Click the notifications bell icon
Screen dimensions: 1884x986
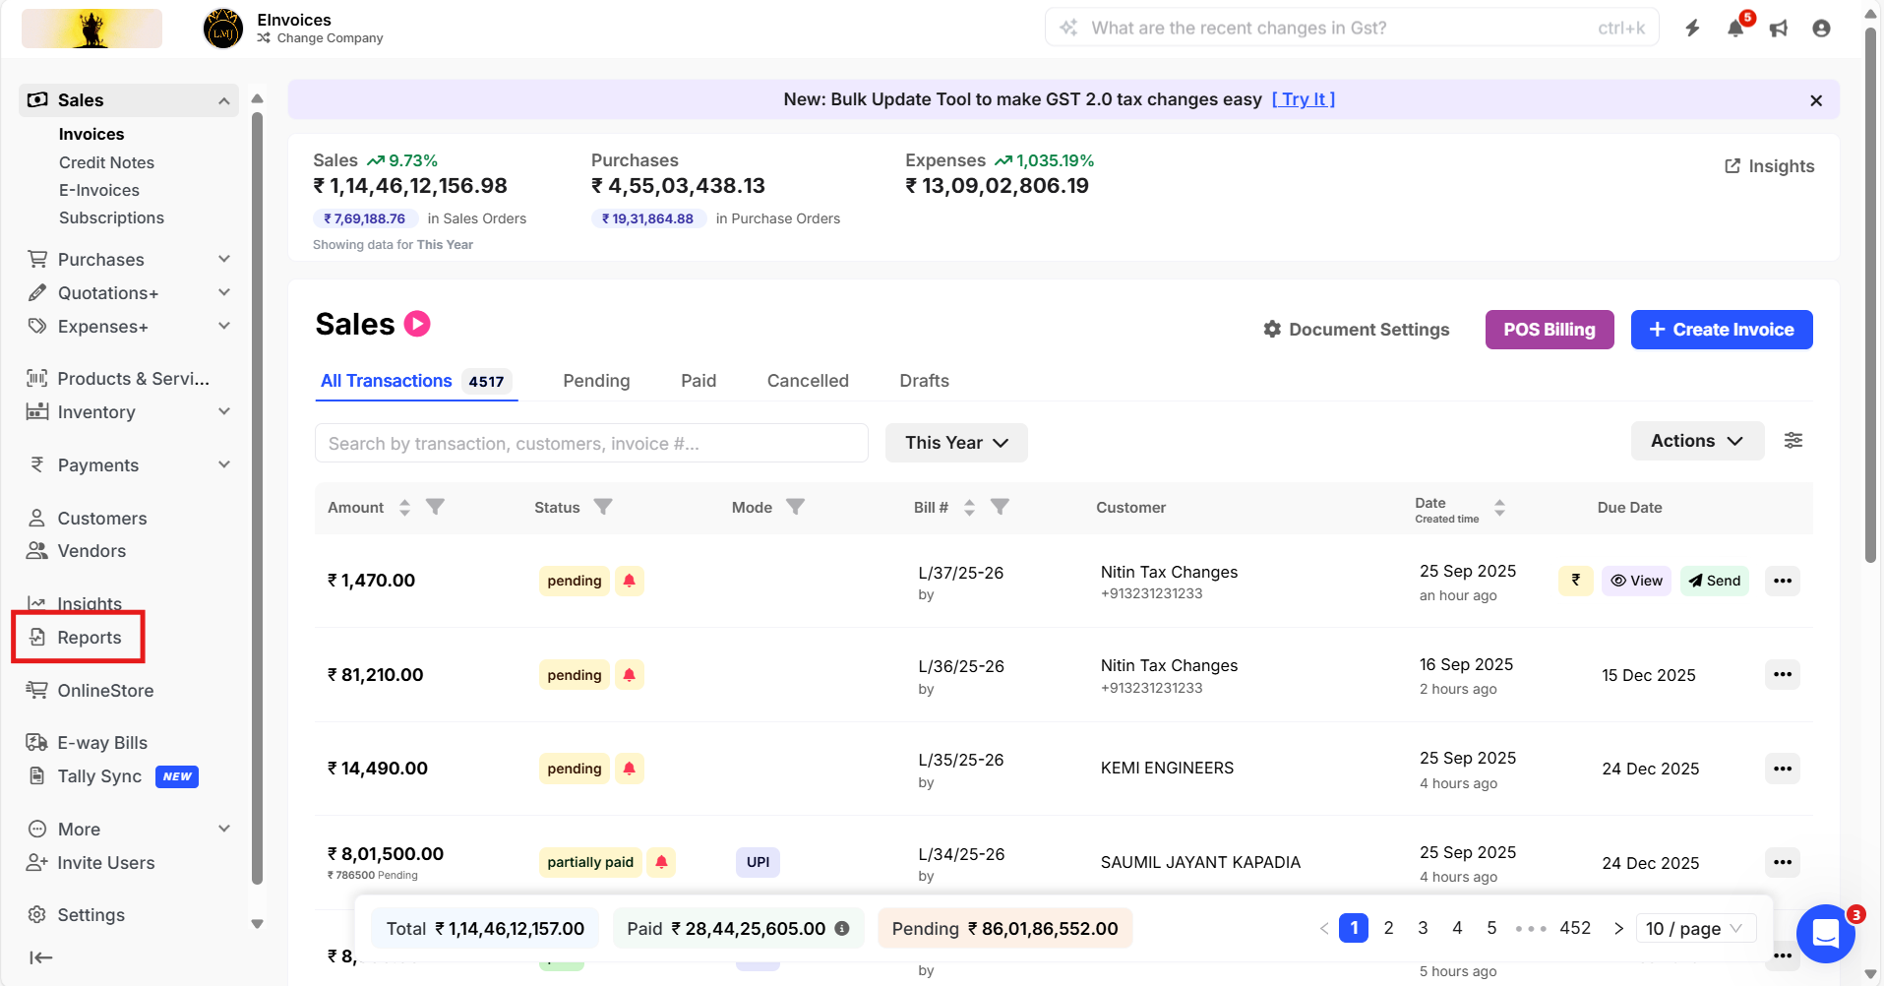pyautogui.click(x=1735, y=29)
